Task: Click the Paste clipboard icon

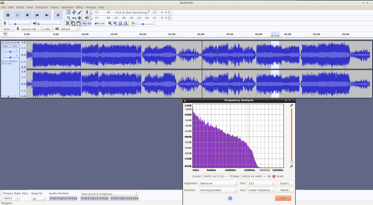Action: click(78, 23)
